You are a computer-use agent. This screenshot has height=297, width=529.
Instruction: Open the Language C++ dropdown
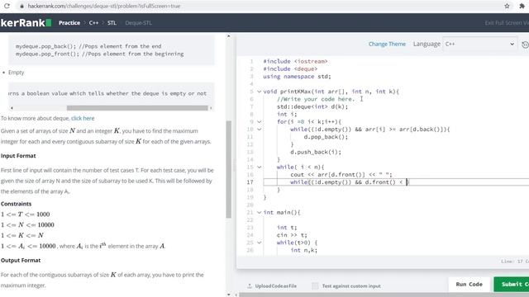click(x=479, y=44)
